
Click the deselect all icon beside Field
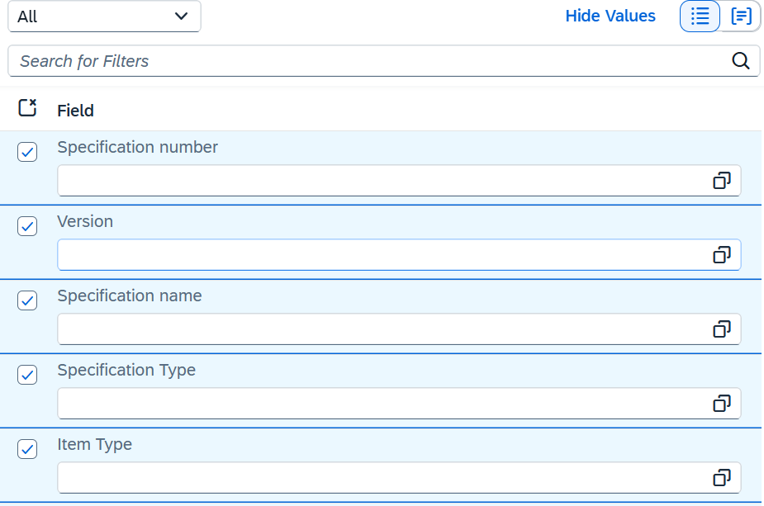click(x=27, y=108)
